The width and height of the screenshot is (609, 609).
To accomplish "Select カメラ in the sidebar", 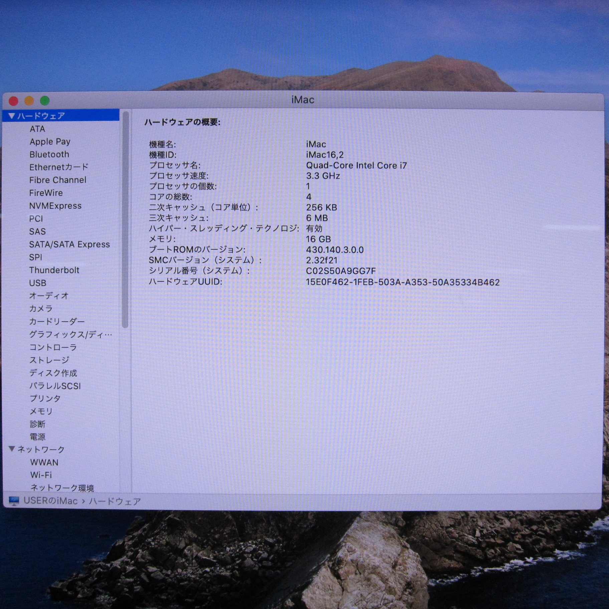I will (41, 309).
